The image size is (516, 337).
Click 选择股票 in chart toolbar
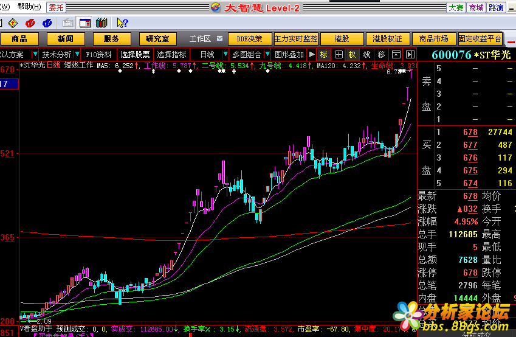click(x=135, y=55)
